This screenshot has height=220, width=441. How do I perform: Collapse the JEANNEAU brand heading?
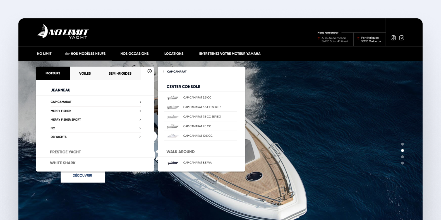click(61, 90)
